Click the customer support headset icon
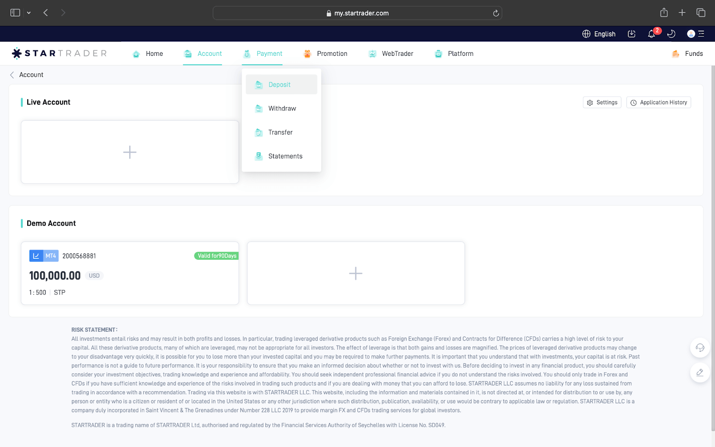The width and height of the screenshot is (715, 447). click(700, 348)
